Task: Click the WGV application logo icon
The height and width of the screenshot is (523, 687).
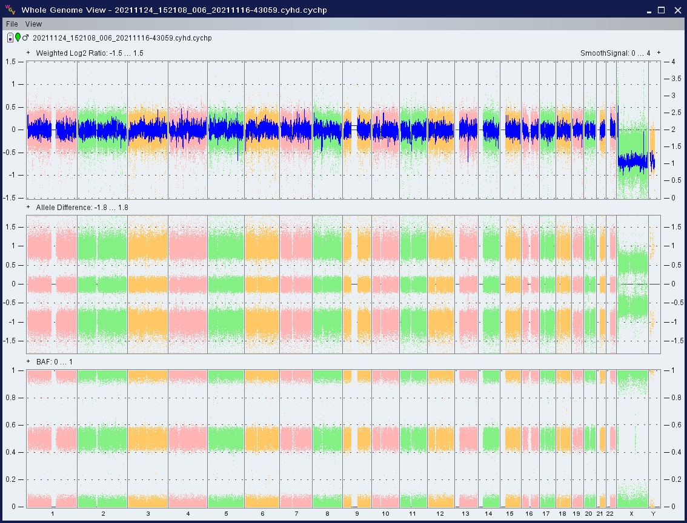Action: tap(10, 10)
